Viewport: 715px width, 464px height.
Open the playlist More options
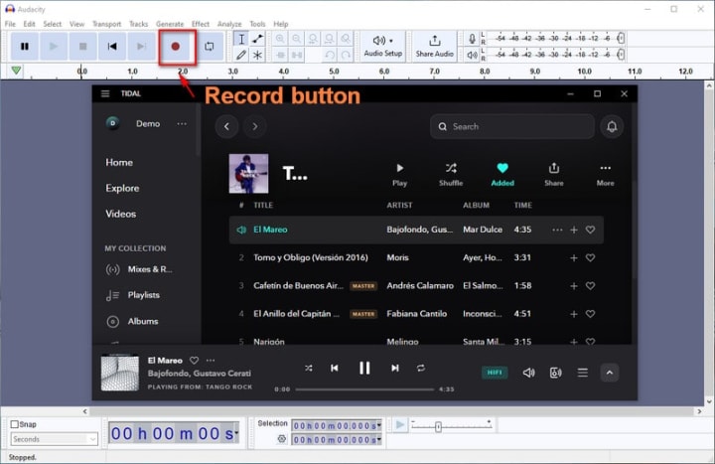(606, 174)
